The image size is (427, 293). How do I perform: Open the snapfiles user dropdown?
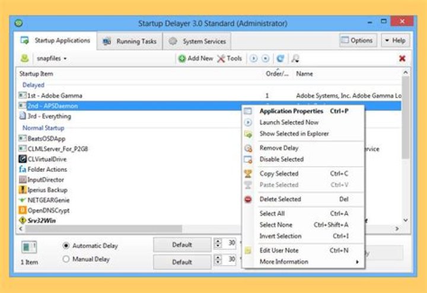[52, 59]
